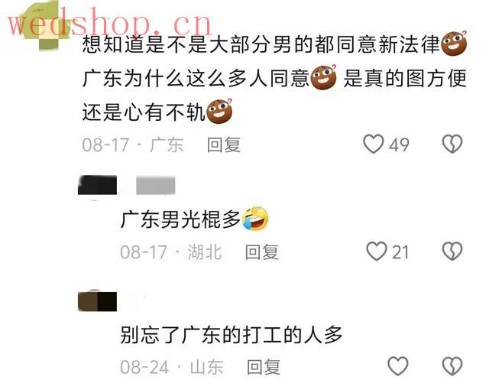Image resolution: width=489 pixels, height=383 pixels.
Task: Dislike the 山东 reply with broken heart
Action: coord(452,366)
